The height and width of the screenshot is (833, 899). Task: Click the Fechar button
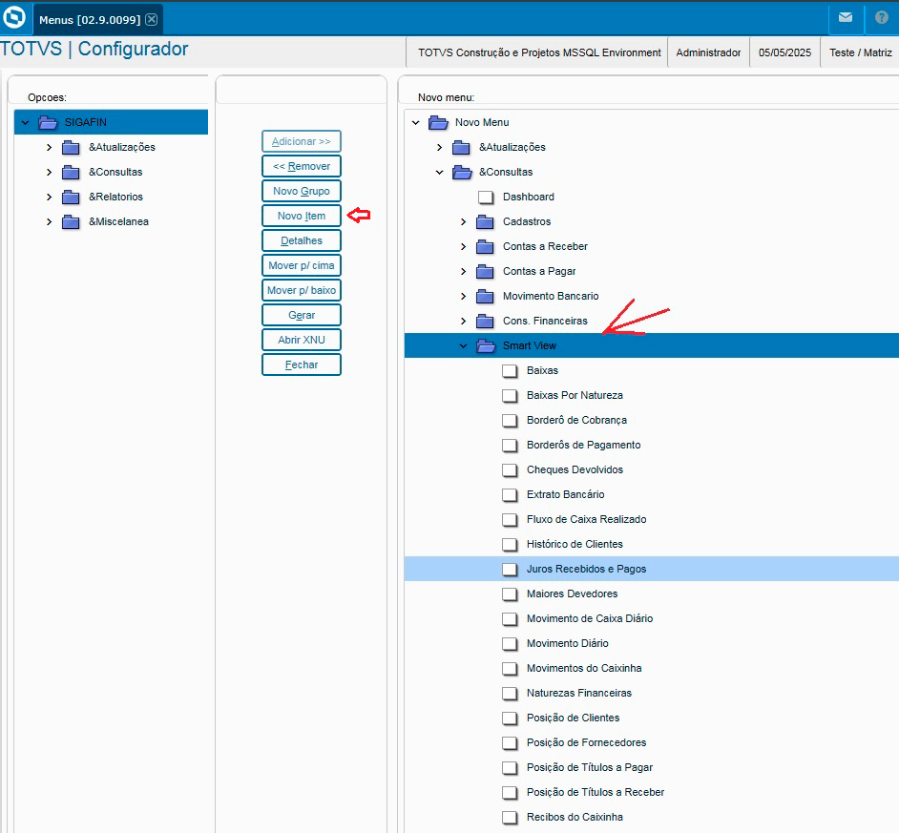302,364
